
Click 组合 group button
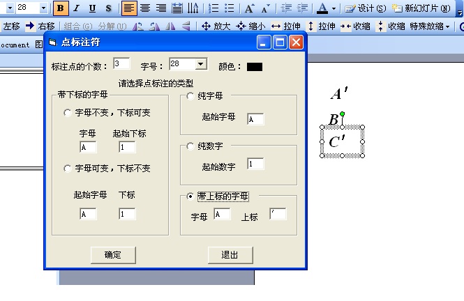[x=78, y=26]
